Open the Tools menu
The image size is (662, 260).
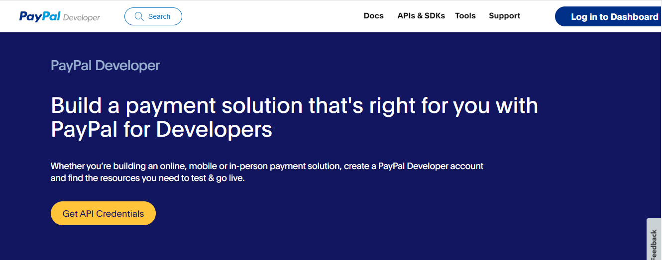tap(465, 16)
